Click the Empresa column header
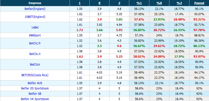Image resolution: width=209 pixels, height=101 pixels. [35, 3]
